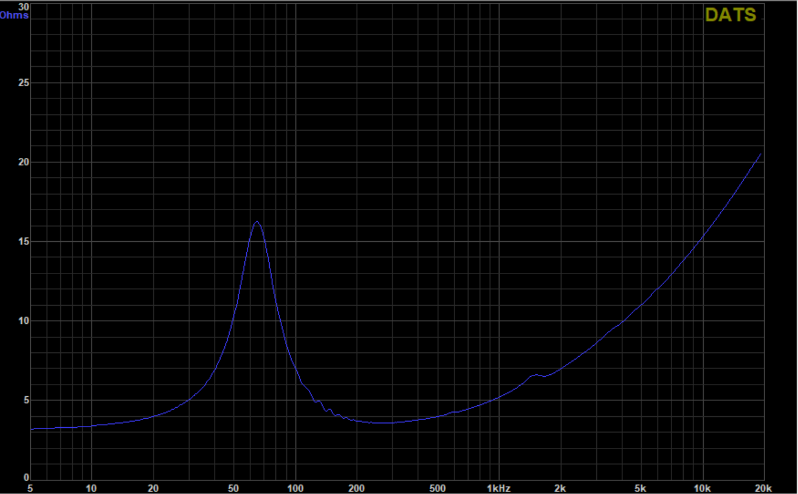Click the blue Ohms axis label
This screenshot has width=798, height=494.
pyautogui.click(x=14, y=15)
